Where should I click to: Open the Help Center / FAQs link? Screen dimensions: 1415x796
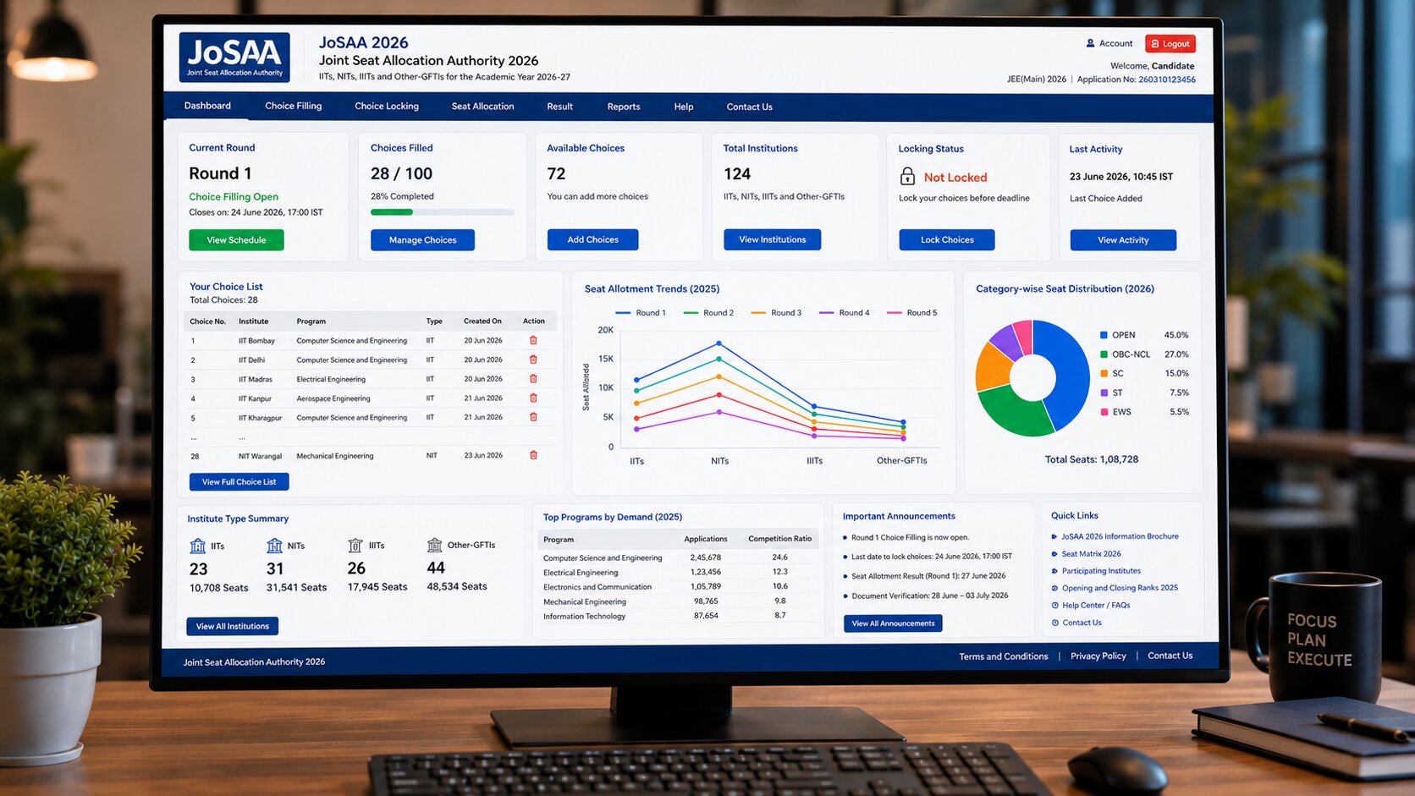point(1096,606)
